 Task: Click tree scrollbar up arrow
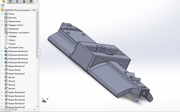tap(37, 10)
